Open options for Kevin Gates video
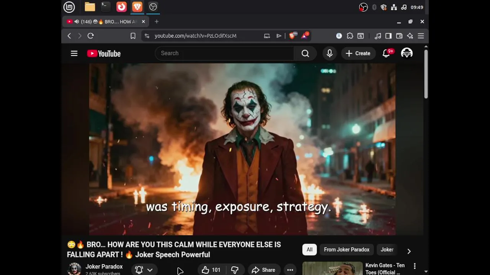The image size is (490, 275). [x=414, y=266]
